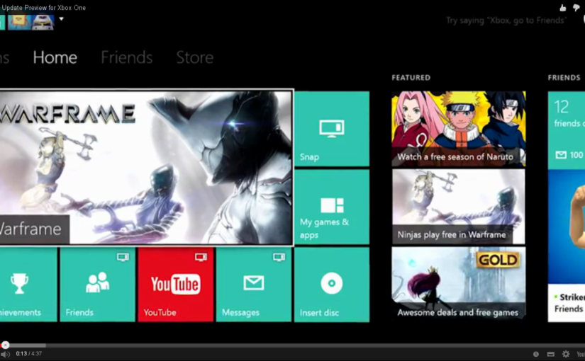Image resolution: width=585 pixels, height=361 pixels.
Task: Click the FEATURED section heading
Action: (411, 77)
